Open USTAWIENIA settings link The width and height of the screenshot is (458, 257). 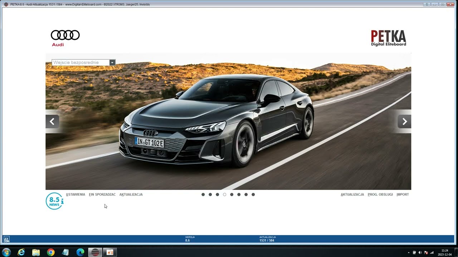tap(75, 195)
